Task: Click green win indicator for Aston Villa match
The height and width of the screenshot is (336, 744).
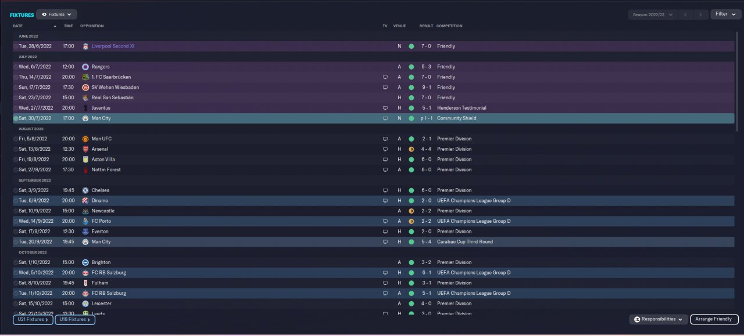Action: pos(411,160)
